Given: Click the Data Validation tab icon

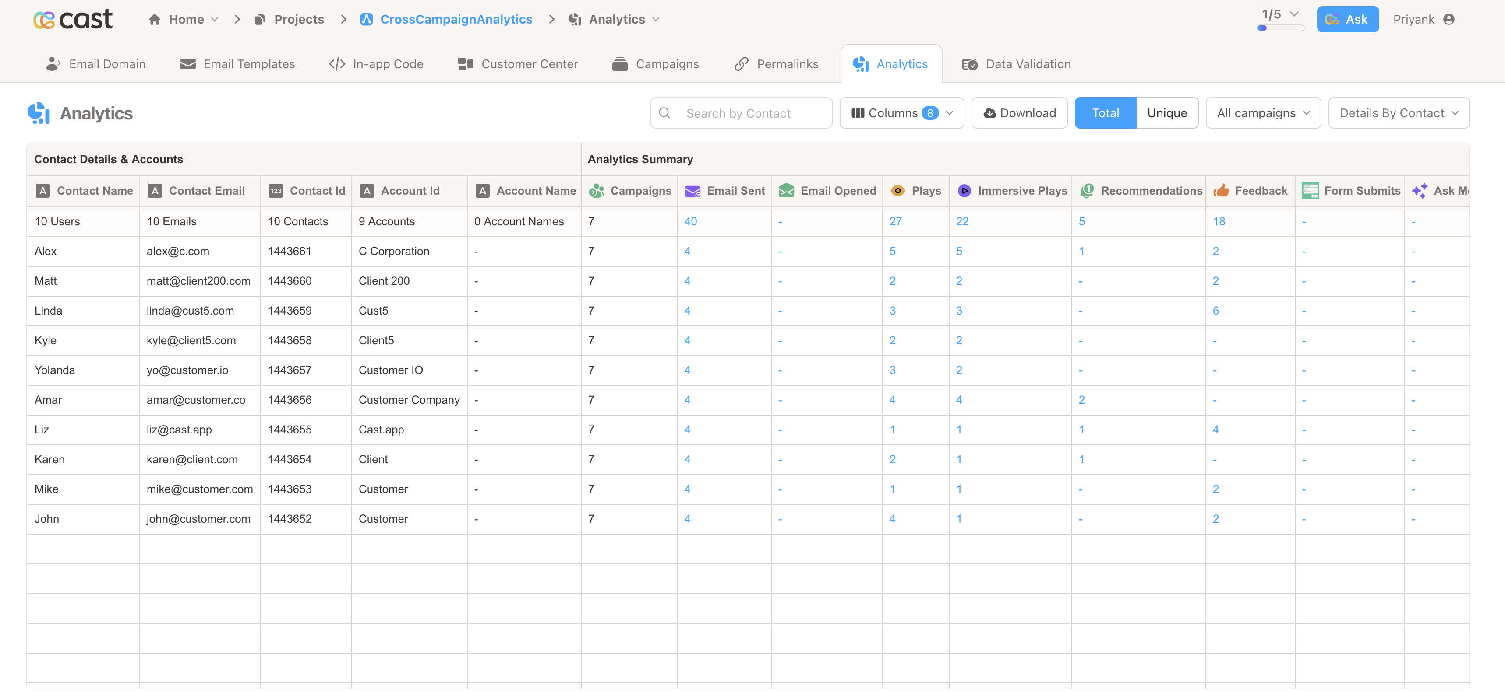Looking at the screenshot, I should coord(970,63).
